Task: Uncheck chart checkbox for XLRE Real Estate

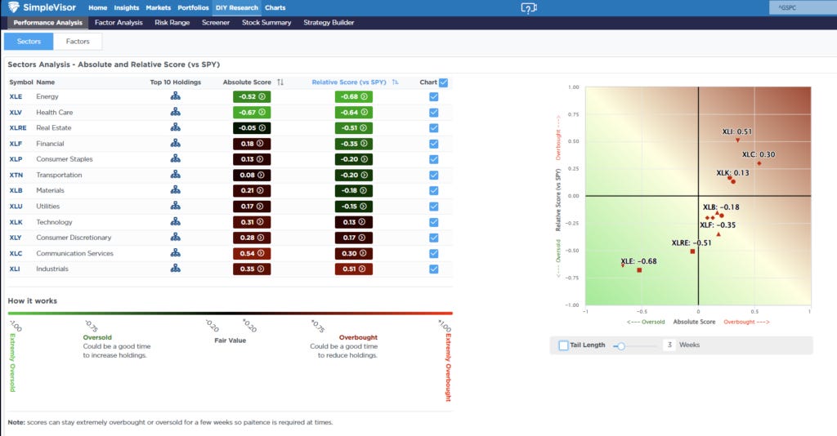Action: (434, 128)
